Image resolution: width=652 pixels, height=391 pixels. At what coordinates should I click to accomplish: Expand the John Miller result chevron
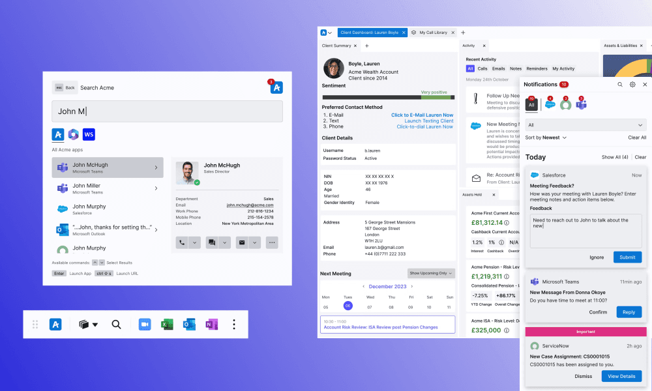pos(156,188)
